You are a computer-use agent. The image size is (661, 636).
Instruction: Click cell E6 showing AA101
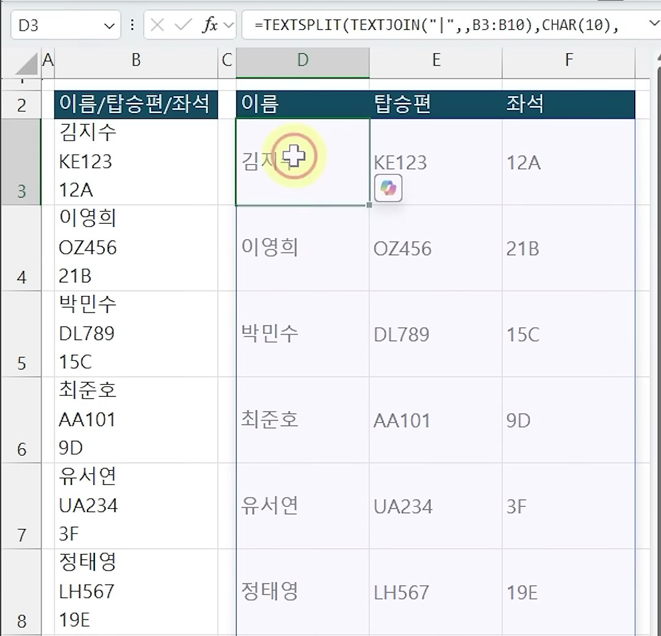coord(436,420)
